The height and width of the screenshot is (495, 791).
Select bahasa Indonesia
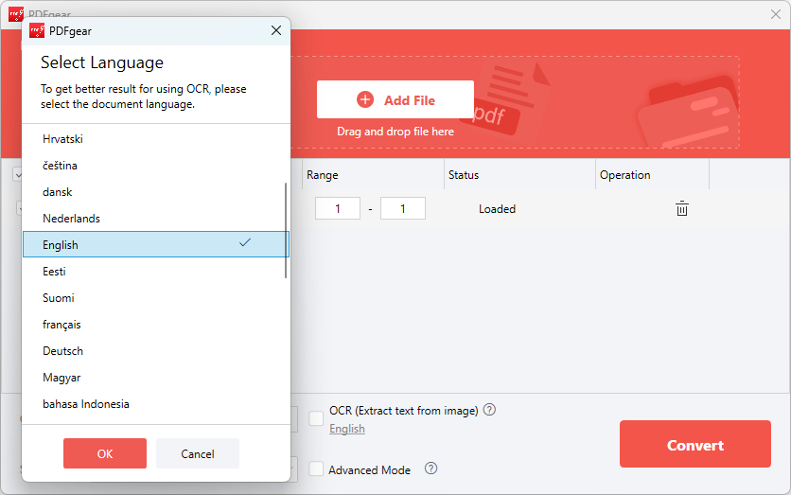[x=156, y=404]
